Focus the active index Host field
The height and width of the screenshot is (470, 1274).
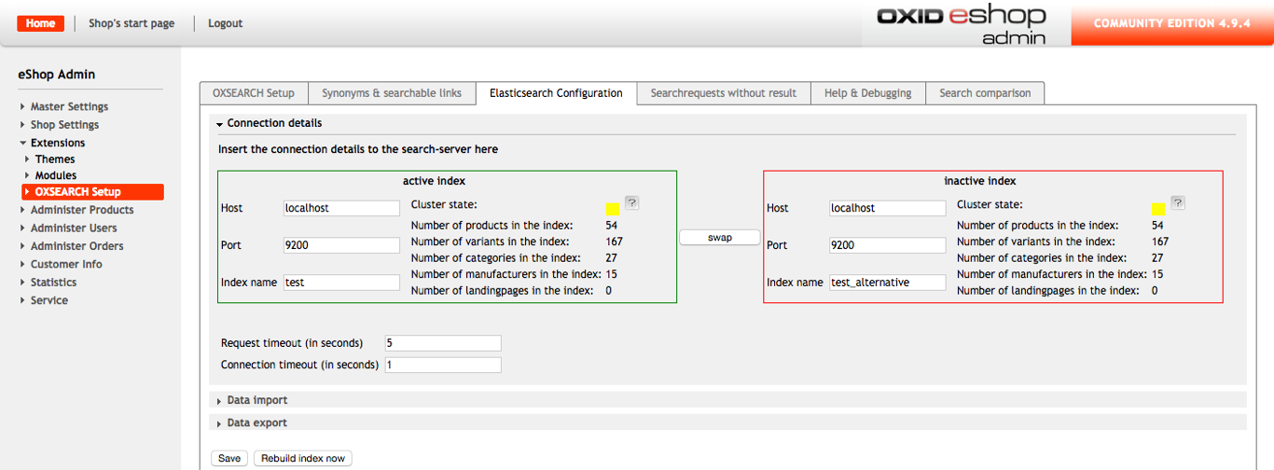(x=341, y=208)
